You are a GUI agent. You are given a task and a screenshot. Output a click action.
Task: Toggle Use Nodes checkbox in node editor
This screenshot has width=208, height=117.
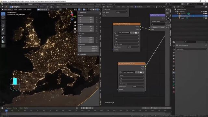click(136, 7)
